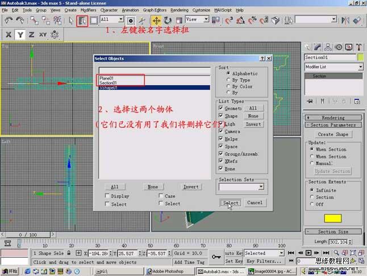Screen dimensions: 367x276
Task: Click Play Animation button
Action: pos(308,253)
